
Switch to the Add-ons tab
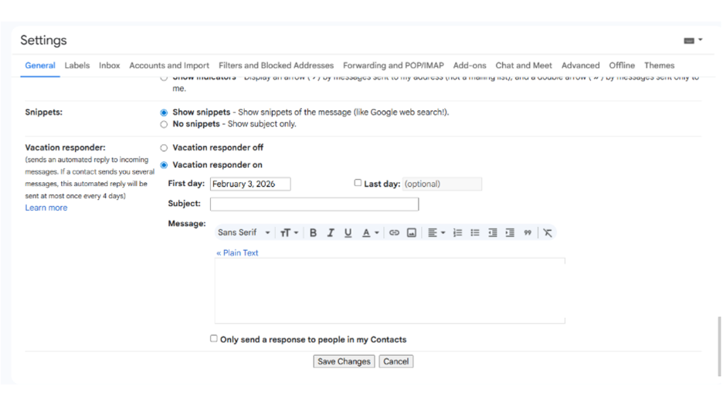(470, 66)
